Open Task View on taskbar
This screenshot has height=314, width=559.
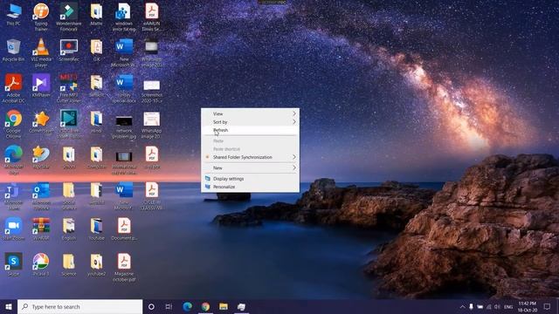tap(169, 306)
